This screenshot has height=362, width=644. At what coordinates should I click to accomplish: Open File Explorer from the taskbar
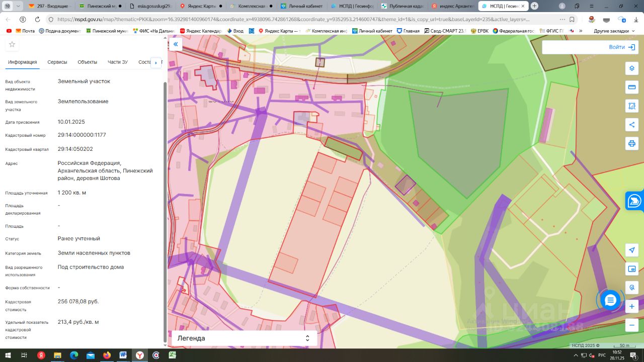[x=57, y=355]
